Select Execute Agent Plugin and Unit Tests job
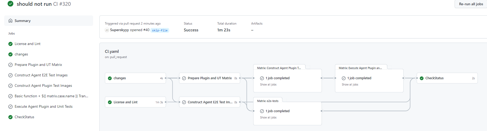The height and width of the screenshot is (131, 487). [43, 106]
